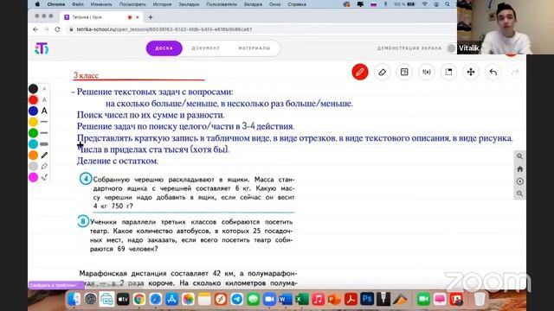Pick the brush style at palette bottom

click(44, 177)
